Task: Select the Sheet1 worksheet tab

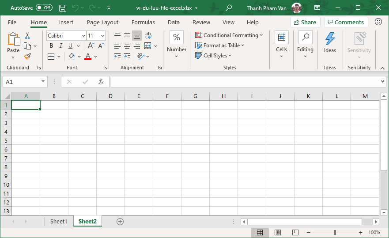Action: tap(59, 221)
